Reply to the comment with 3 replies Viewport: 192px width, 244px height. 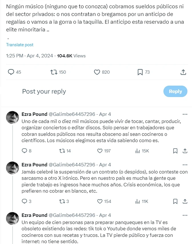pos(24,201)
